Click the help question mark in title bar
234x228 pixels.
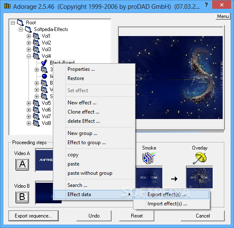206,5
